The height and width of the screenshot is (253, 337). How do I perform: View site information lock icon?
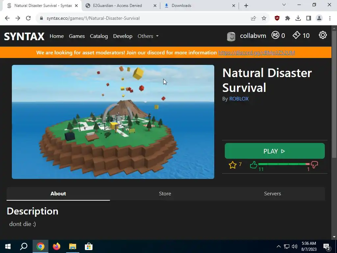pos(41,18)
